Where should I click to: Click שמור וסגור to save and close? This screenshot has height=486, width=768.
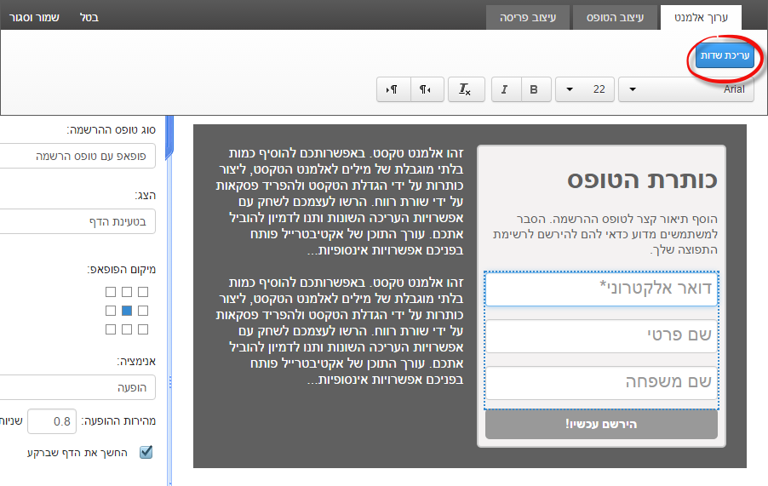tap(34, 18)
